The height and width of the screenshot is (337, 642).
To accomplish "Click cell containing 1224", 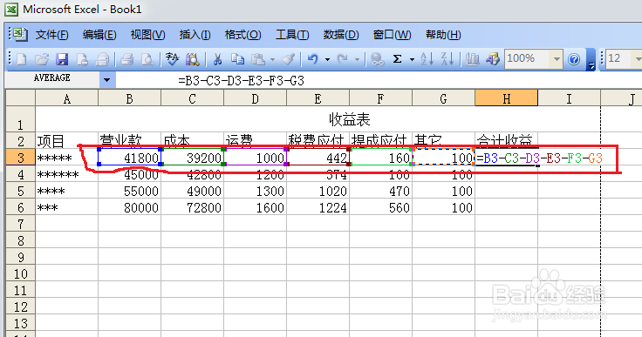I will pos(318,208).
